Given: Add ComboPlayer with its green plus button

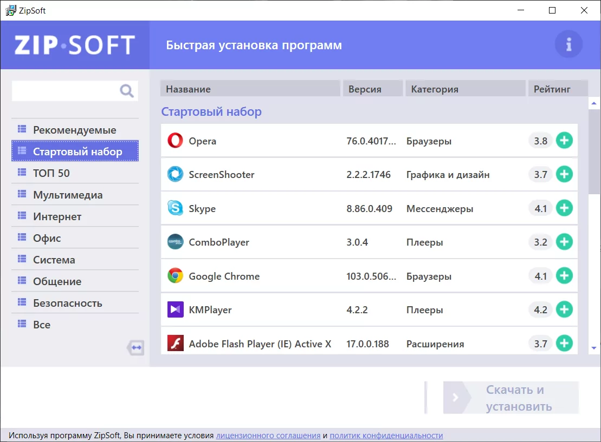Looking at the screenshot, I should tap(564, 242).
